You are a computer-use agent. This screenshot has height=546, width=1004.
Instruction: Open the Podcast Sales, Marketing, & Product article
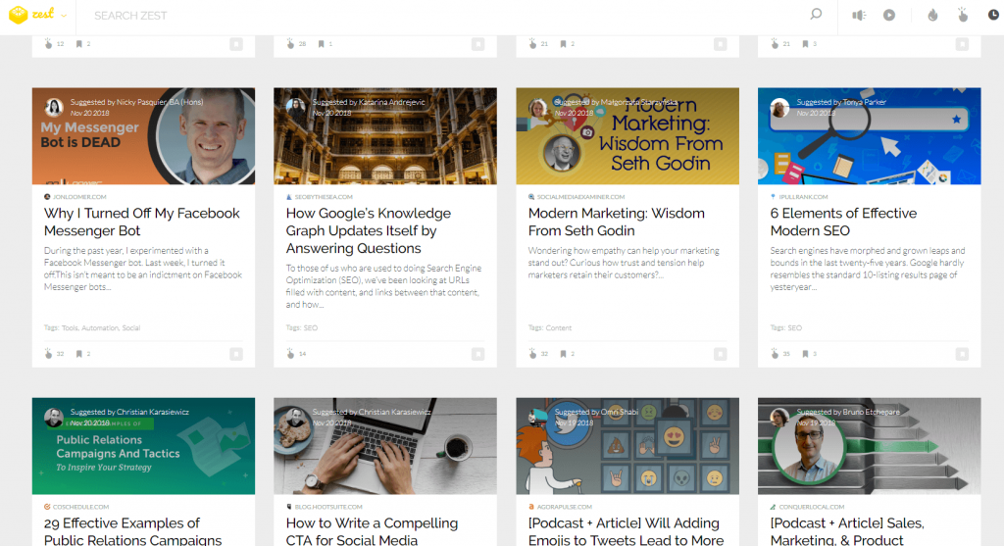[x=846, y=530]
